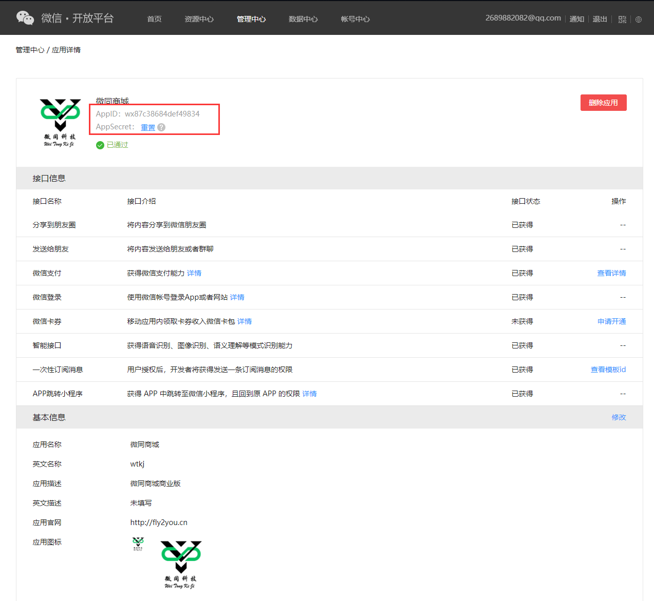The width and height of the screenshot is (654, 601).
Task: Open 数据中心 tab
Action: tap(303, 19)
